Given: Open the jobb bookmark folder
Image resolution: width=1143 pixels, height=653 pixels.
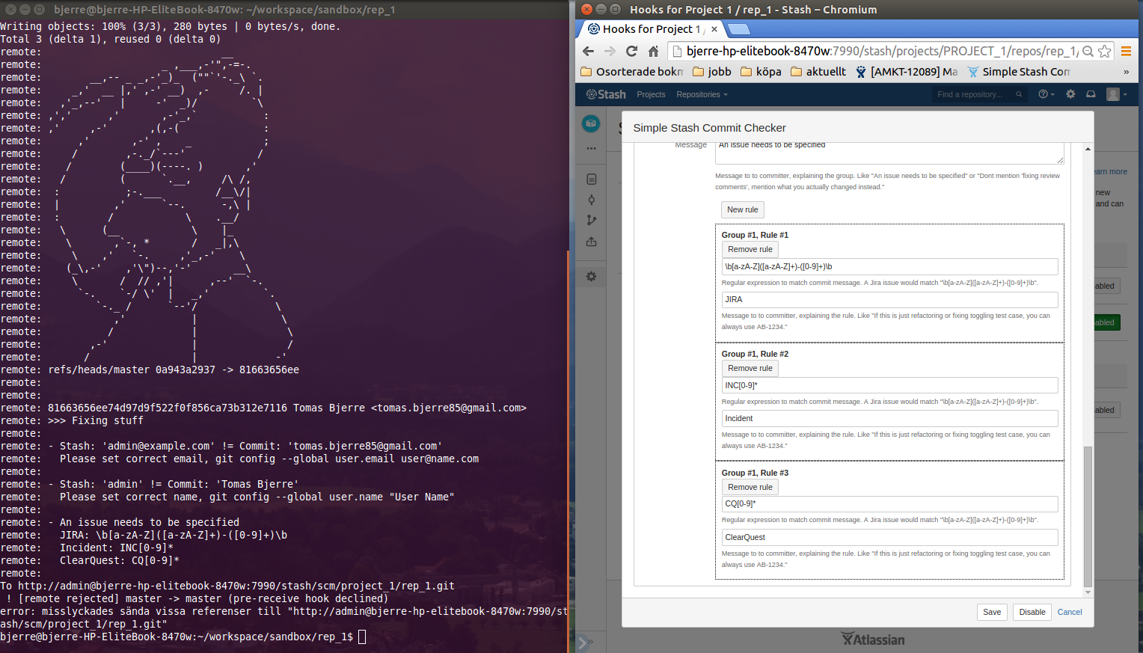Looking at the screenshot, I should (712, 72).
